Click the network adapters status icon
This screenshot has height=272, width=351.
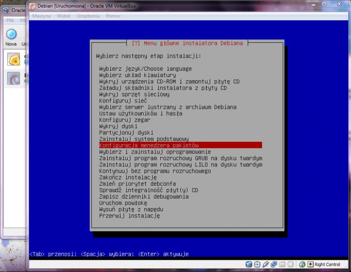pyautogui.click(x=274, y=264)
